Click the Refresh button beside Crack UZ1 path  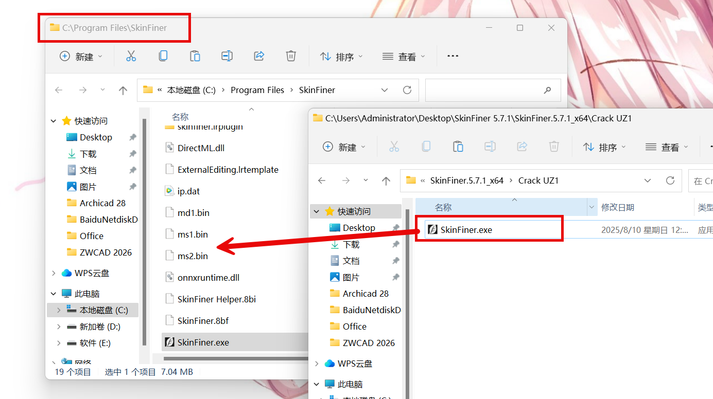pos(670,180)
